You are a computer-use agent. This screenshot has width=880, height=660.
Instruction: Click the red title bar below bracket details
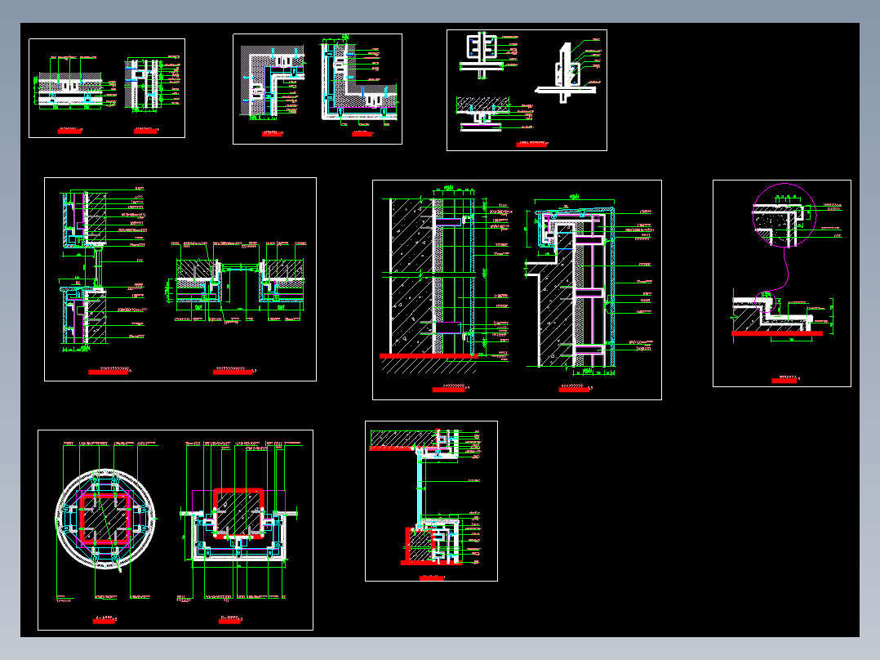pyautogui.click(x=531, y=145)
